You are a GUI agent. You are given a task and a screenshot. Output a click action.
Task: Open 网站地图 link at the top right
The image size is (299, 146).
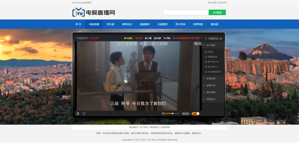pos(212,3)
